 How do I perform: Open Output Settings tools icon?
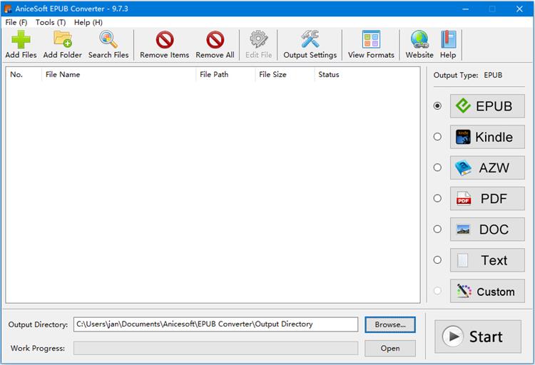pyautogui.click(x=310, y=39)
